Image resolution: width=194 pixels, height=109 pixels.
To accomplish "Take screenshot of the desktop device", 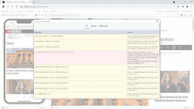I will pyautogui.click(x=182, y=15).
